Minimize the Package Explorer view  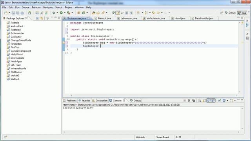tap(55, 18)
